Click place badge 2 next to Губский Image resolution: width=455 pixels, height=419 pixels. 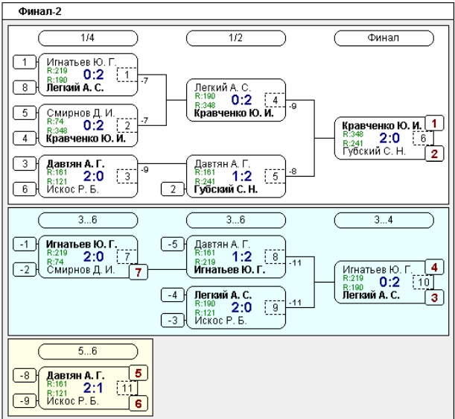(x=434, y=154)
